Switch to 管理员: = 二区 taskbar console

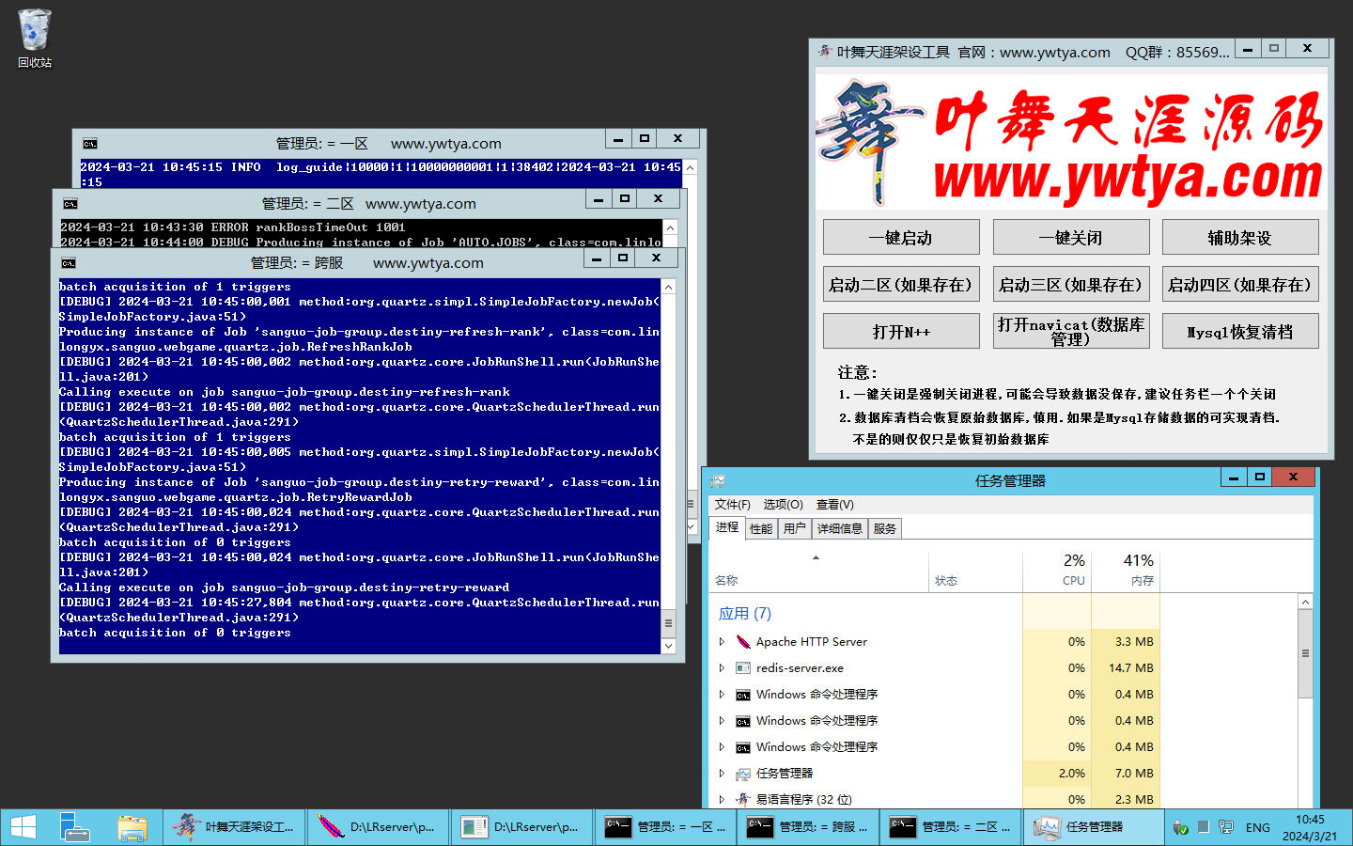[x=951, y=827]
